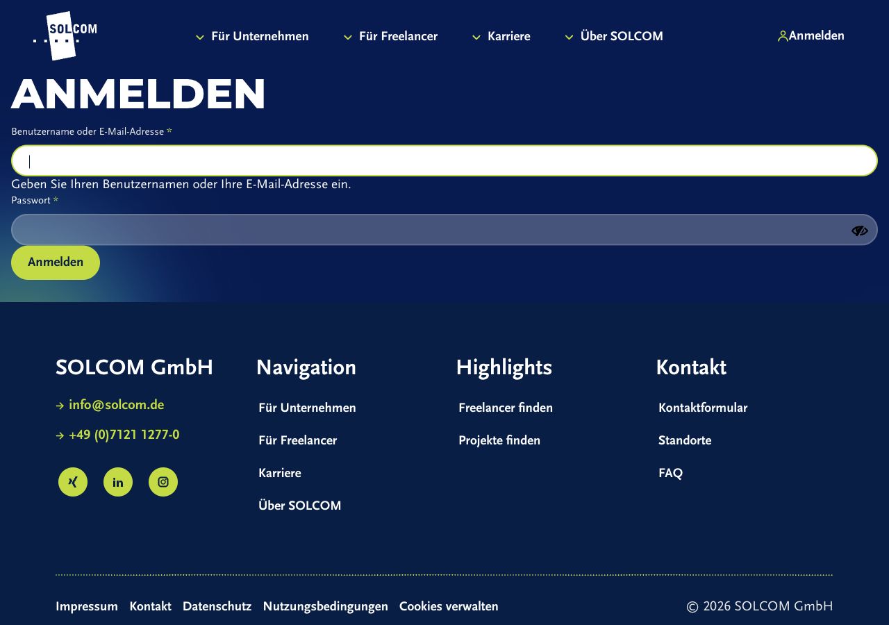This screenshot has width=889, height=625.
Task: Email info@solcom.de link
Action: (116, 405)
